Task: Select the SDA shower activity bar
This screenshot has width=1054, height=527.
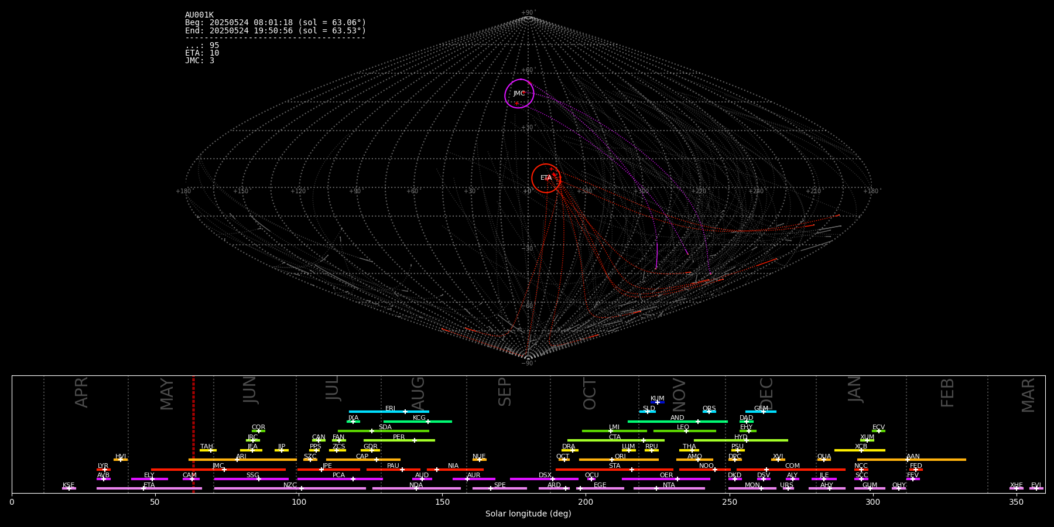Action: (x=384, y=431)
